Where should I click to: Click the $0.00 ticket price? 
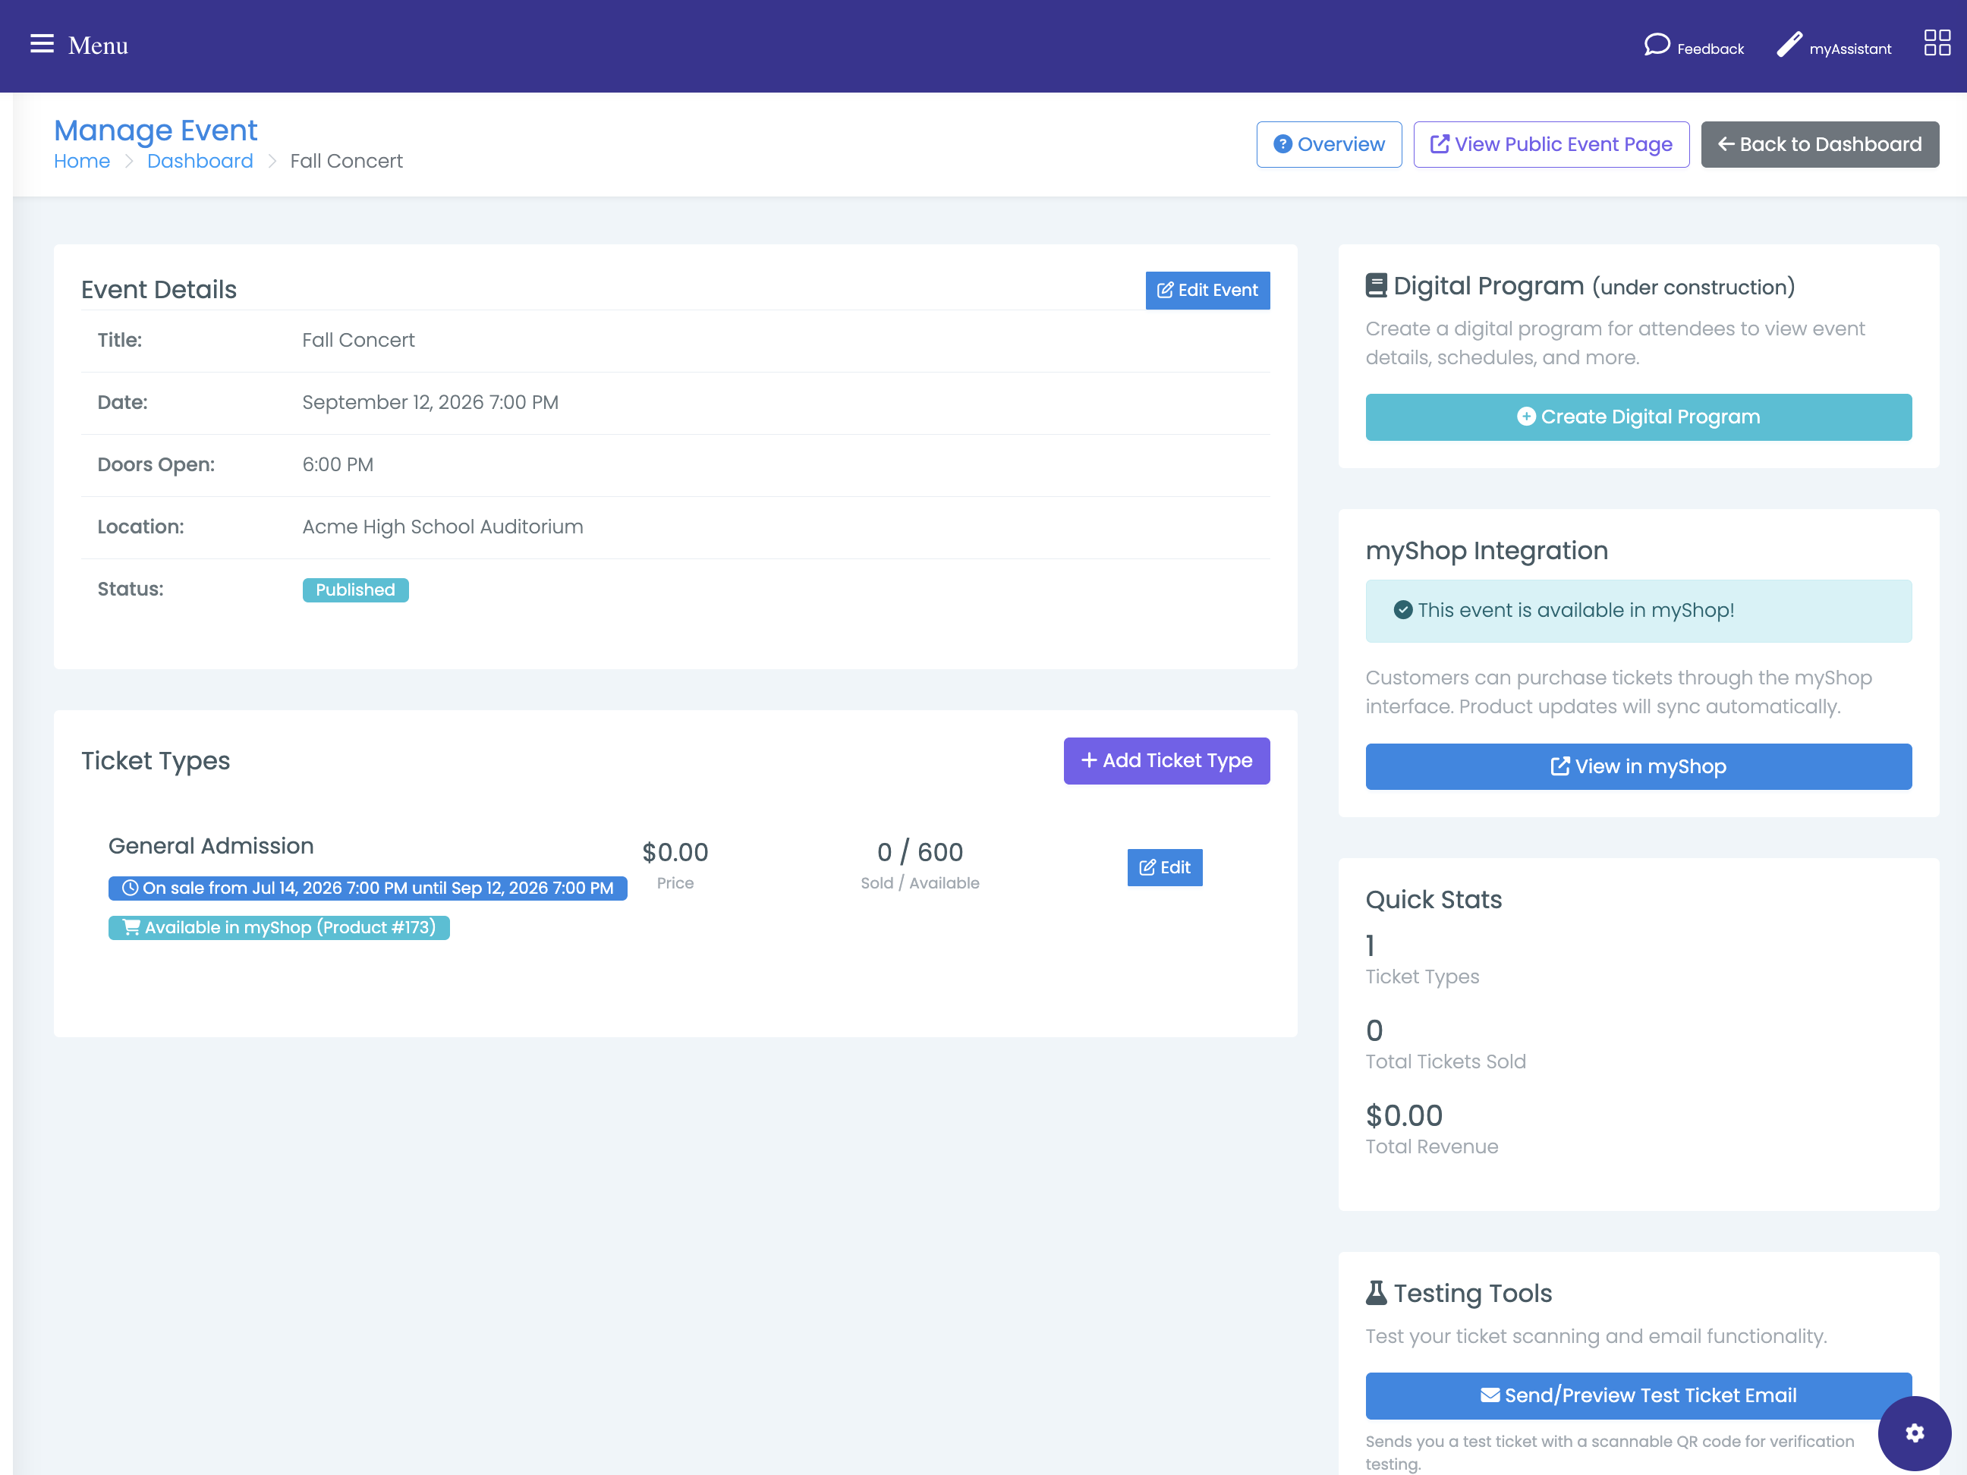pos(675,852)
